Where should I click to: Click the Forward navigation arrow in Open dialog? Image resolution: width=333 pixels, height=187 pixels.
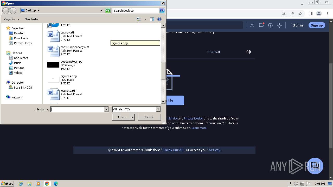tap(13, 11)
